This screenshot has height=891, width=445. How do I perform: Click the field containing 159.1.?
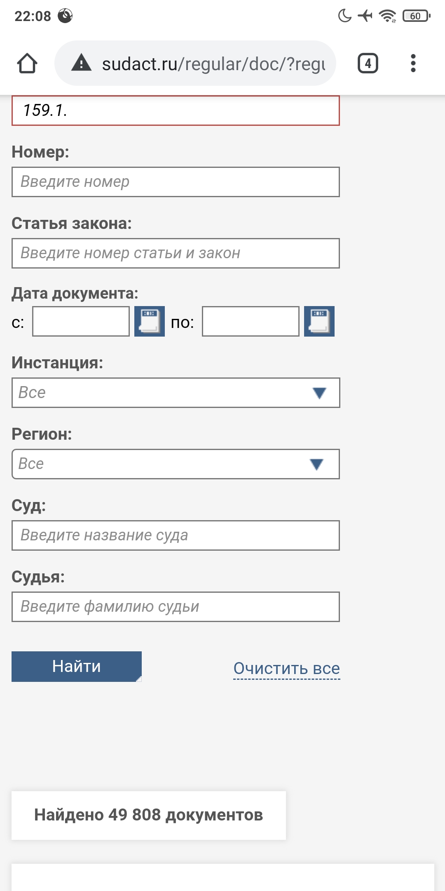point(176,111)
